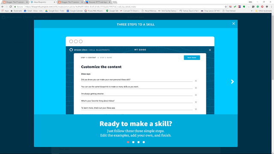Select the third carousel dot

[138, 142]
